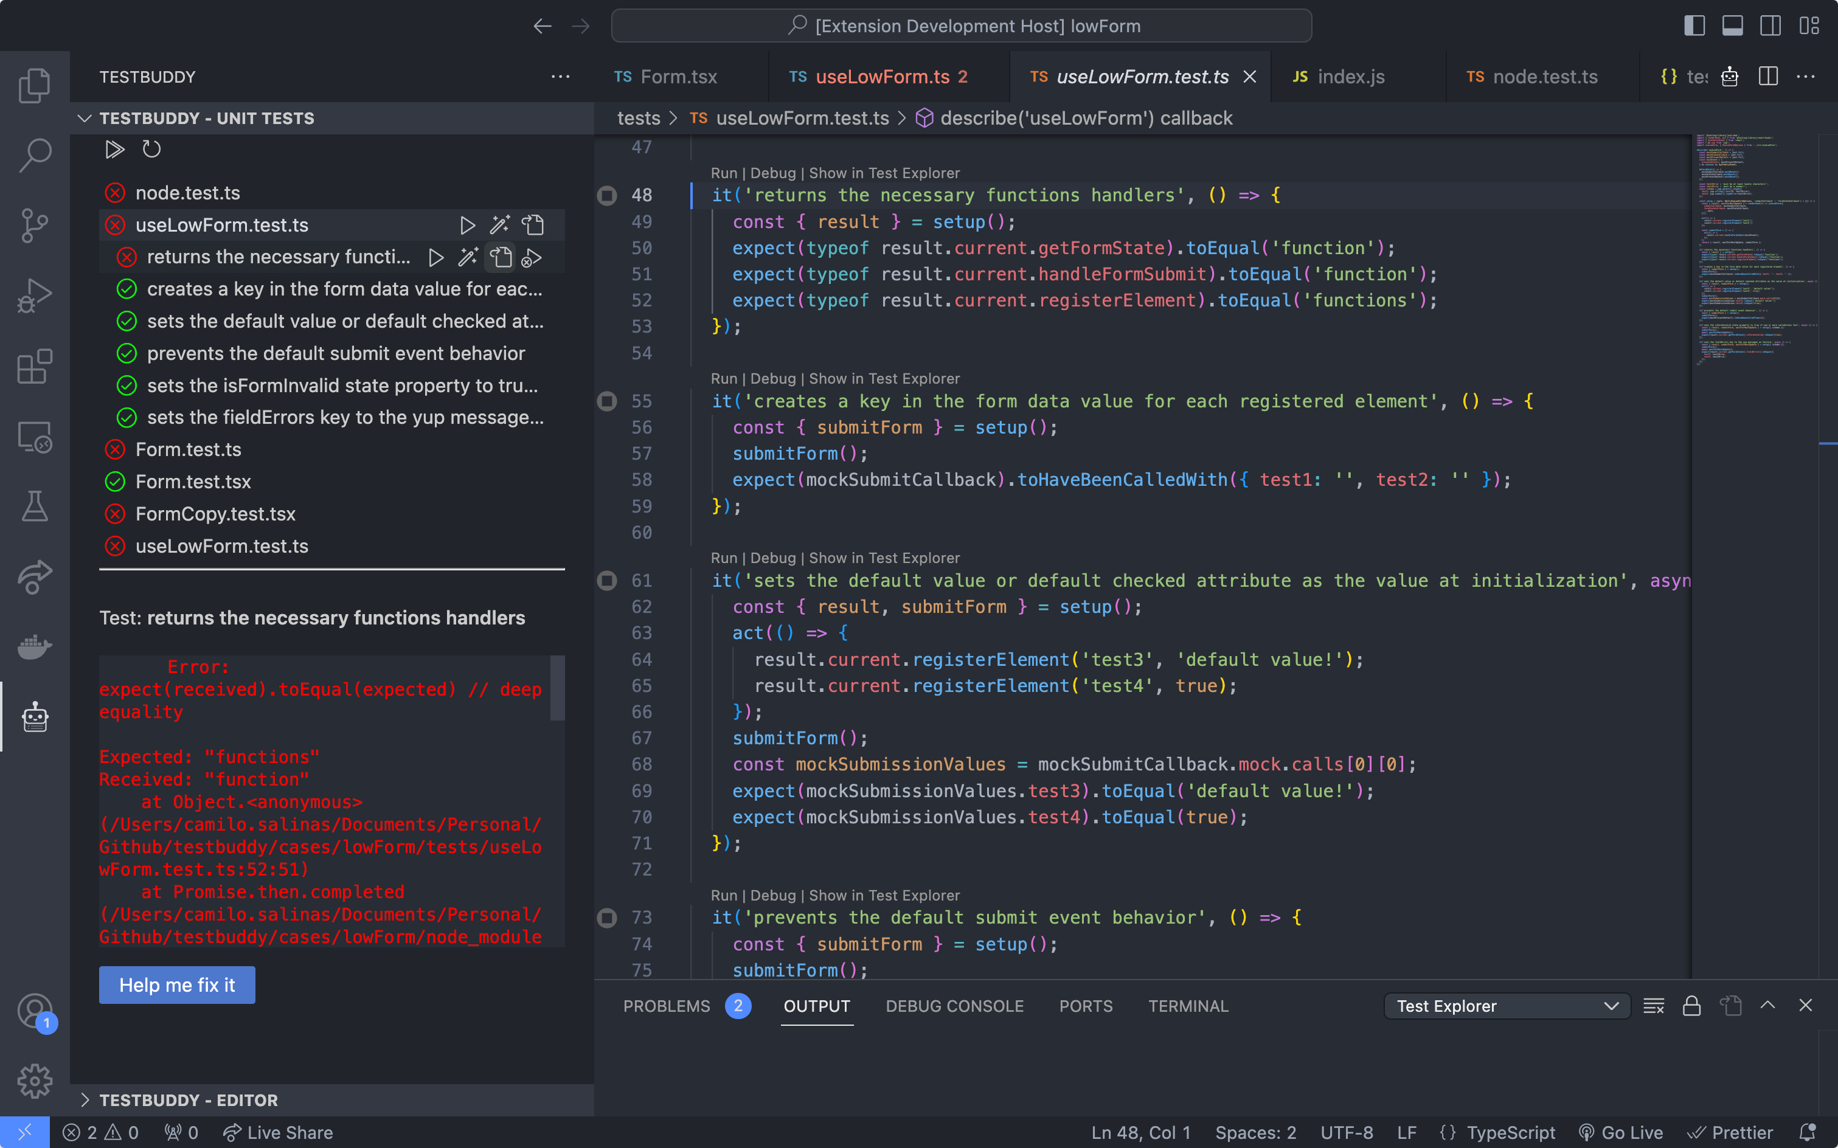
Task: Click Go Live in status bar
Action: point(1620,1133)
